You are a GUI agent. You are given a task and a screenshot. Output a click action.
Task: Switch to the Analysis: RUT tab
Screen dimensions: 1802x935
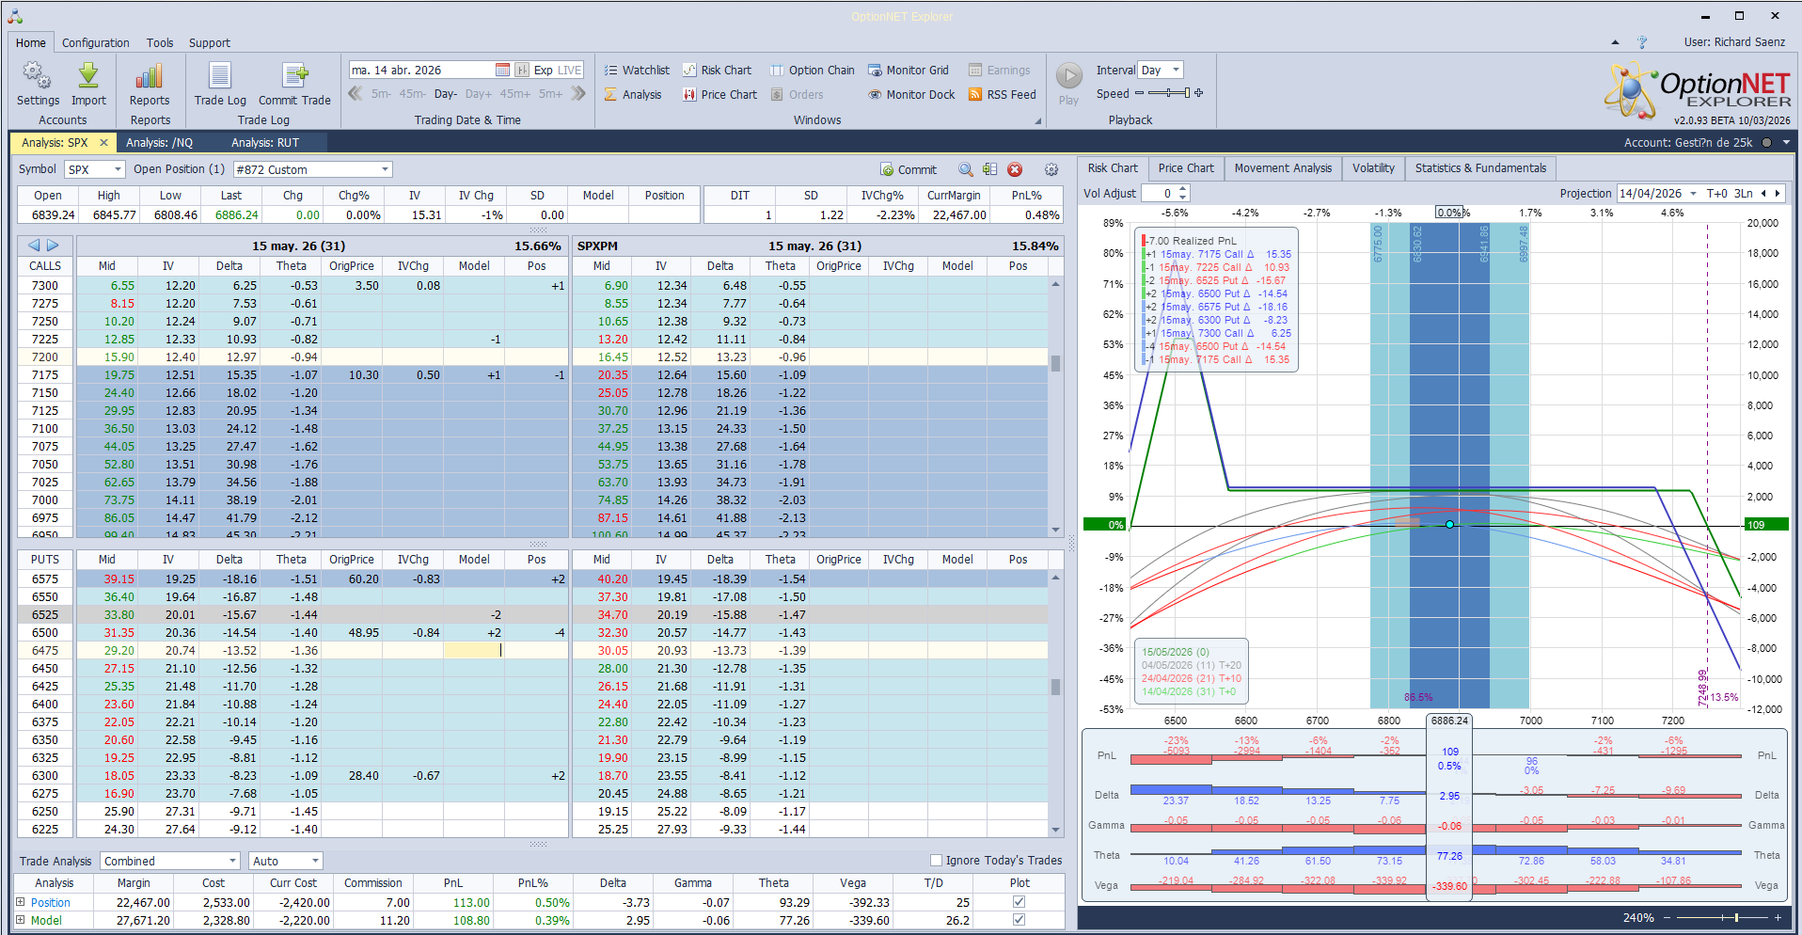(x=265, y=143)
